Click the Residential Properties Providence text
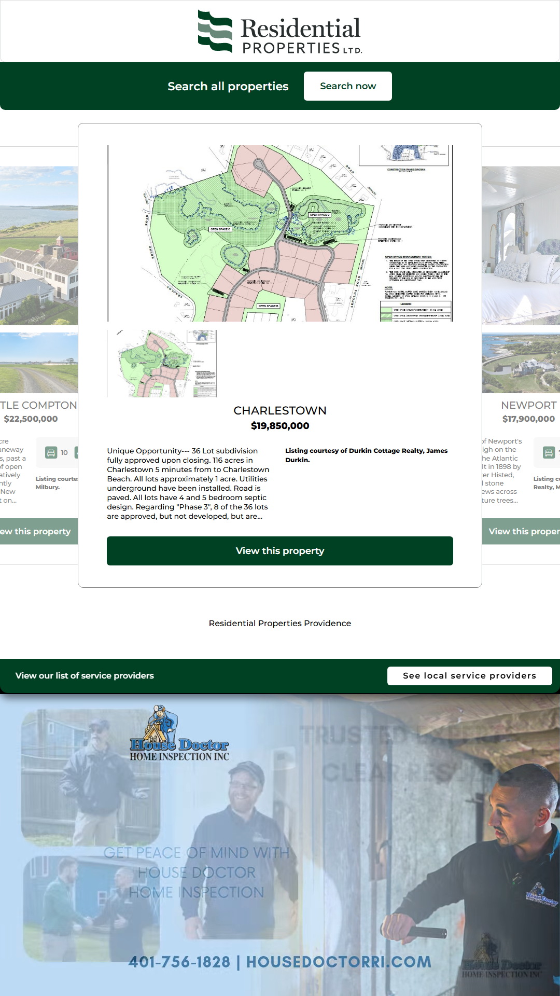The width and height of the screenshot is (560, 996). [280, 623]
